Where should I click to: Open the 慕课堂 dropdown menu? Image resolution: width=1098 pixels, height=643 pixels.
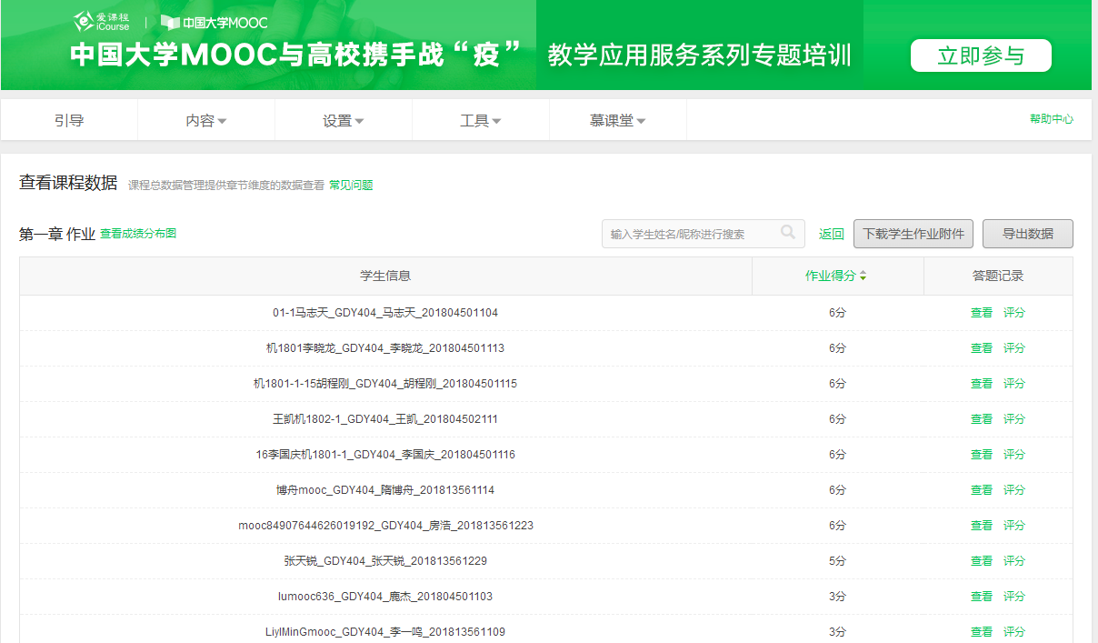pos(618,121)
